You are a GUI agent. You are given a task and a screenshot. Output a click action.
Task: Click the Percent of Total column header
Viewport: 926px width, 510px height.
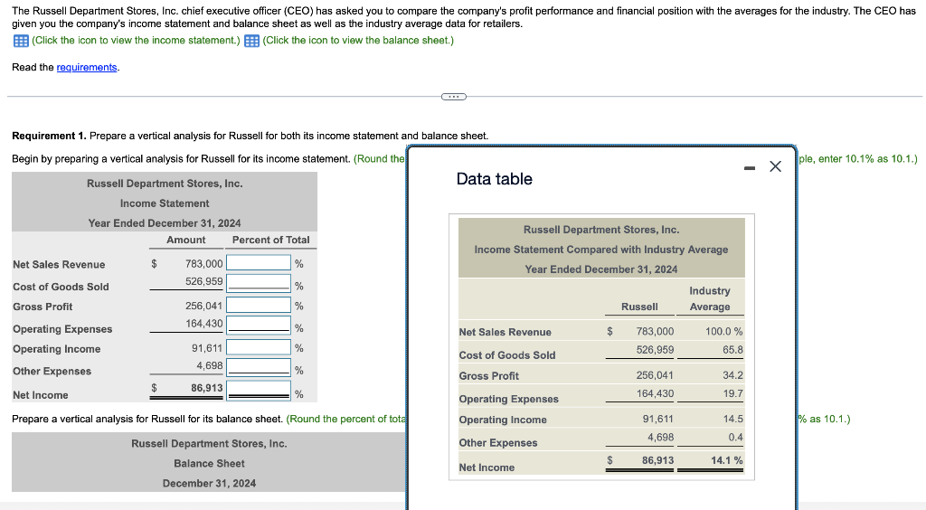point(270,240)
